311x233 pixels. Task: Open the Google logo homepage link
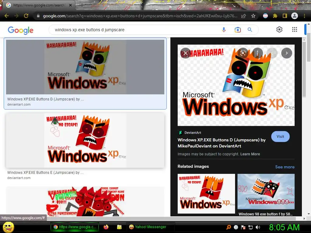[21, 30]
